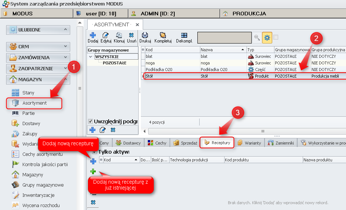Toggle the checkbox next to gear button
This screenshot has width=346, height=210.
pos(276,37)
